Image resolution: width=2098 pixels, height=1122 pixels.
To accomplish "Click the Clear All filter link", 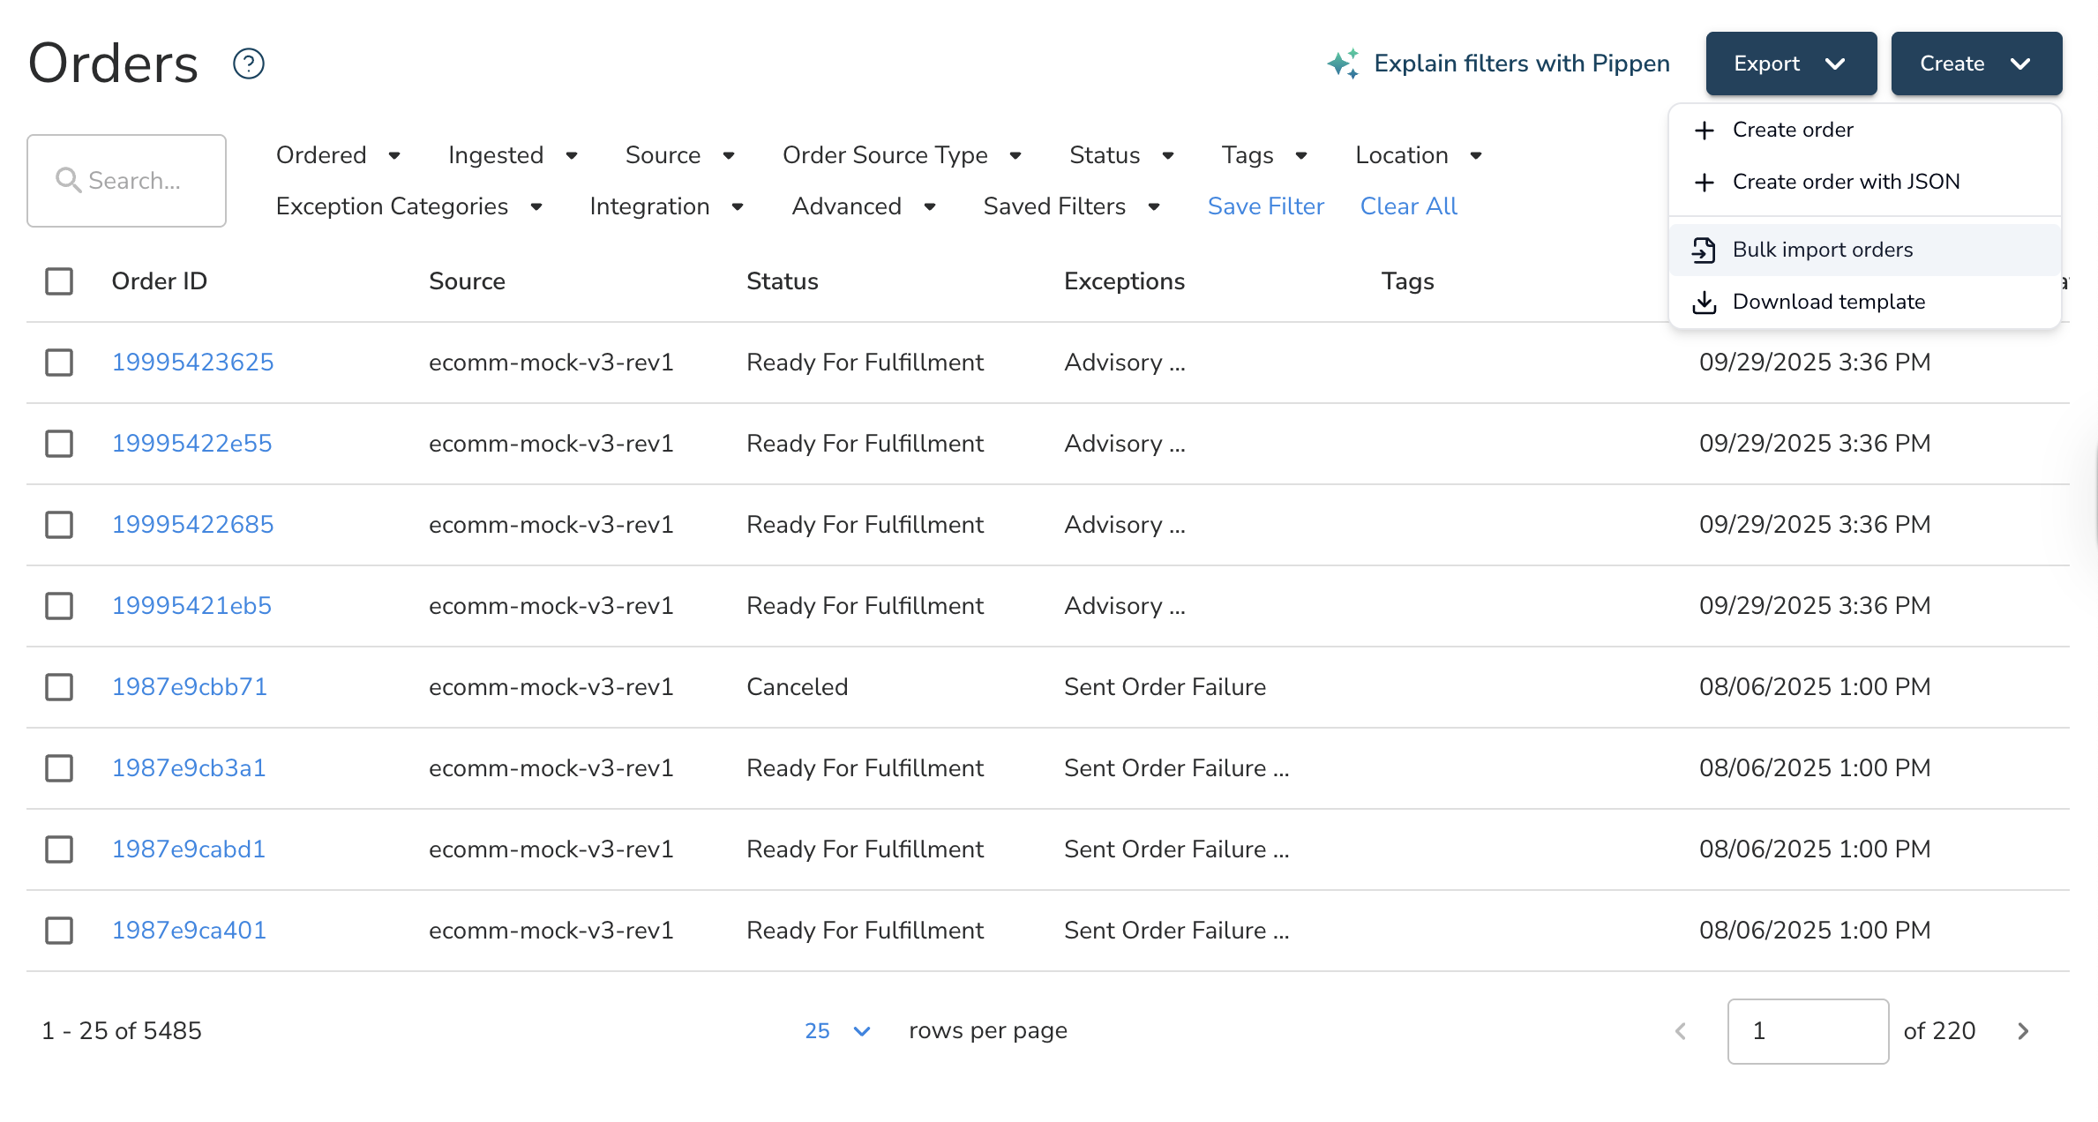I will pos(1408,206).
